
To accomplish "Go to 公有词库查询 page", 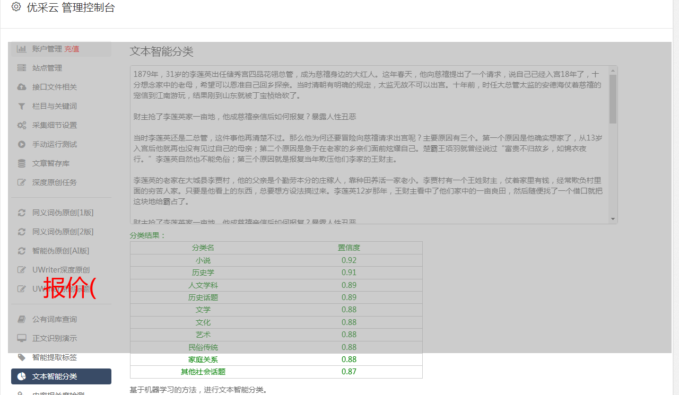I will 54,319.
